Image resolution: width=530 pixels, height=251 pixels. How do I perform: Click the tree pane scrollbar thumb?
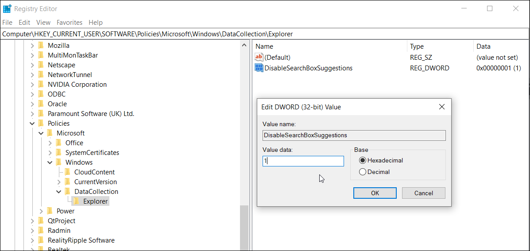[244, 228]
